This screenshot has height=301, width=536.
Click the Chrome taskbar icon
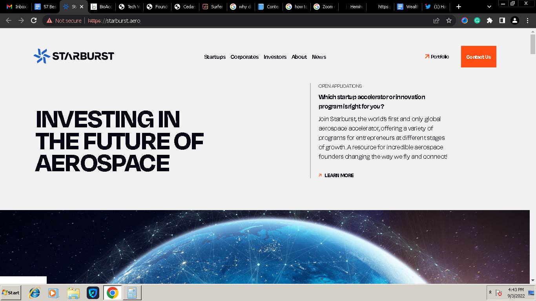click(113, 293)
